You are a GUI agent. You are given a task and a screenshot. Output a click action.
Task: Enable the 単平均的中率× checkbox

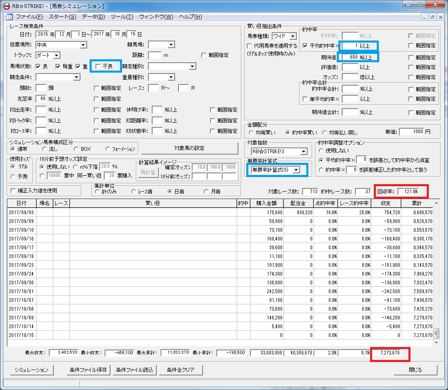pyautogui.click(x=305, y=99)
